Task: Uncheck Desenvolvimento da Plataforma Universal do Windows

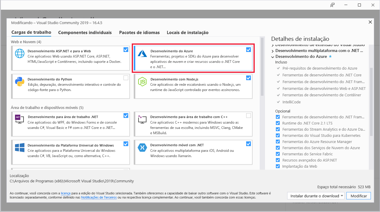Action: pos(126,144)
